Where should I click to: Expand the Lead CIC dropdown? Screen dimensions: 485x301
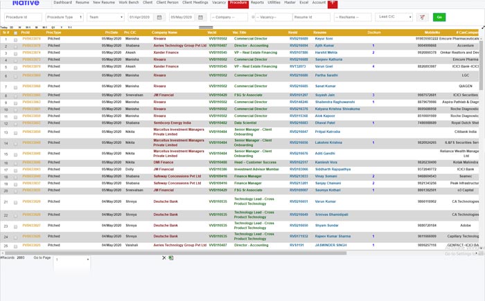(395, 17)
